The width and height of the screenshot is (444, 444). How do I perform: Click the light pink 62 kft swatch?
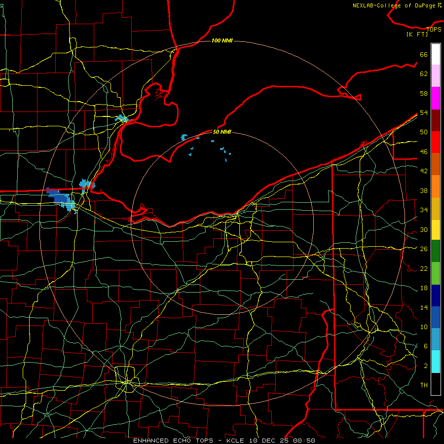click(436, 75)
